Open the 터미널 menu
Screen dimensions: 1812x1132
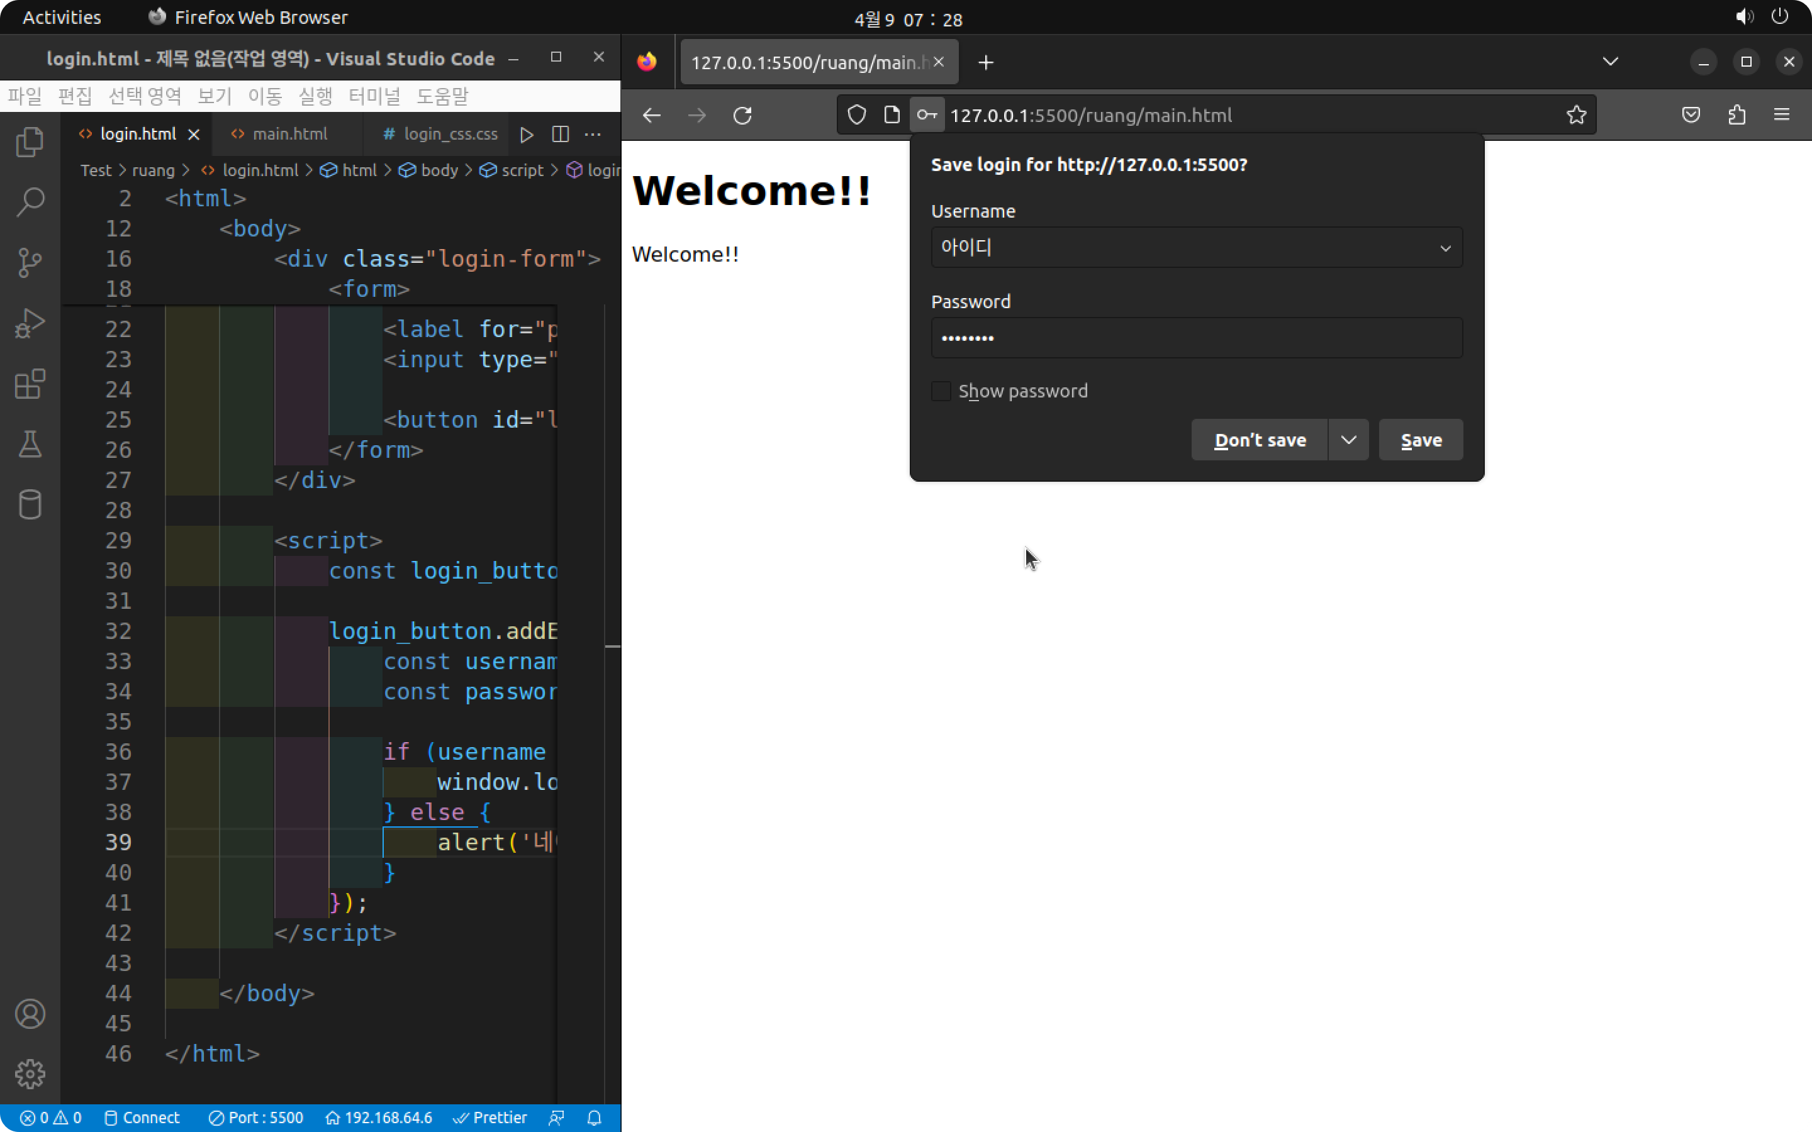point(374,96)
